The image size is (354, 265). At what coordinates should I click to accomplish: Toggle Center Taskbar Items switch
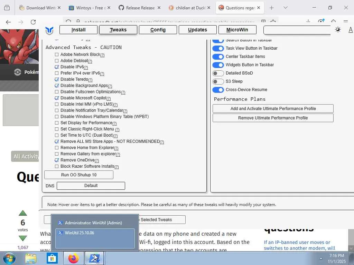218,57
